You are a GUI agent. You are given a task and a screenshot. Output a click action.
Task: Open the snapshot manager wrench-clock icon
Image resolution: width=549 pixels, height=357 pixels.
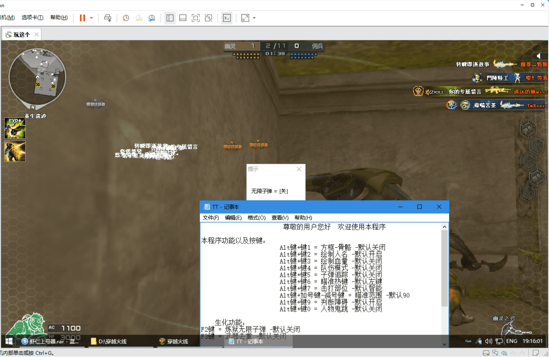pos(152,18)
